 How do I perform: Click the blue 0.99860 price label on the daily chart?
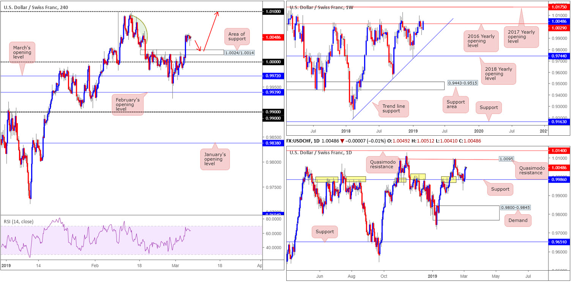[x=560, y=179]
